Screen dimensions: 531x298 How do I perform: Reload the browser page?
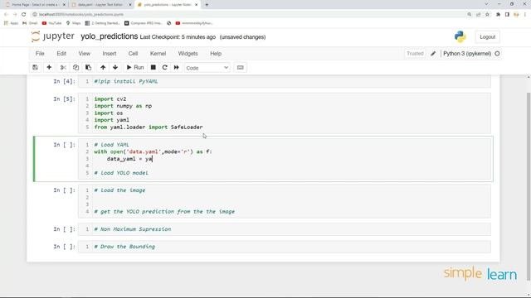24,15
